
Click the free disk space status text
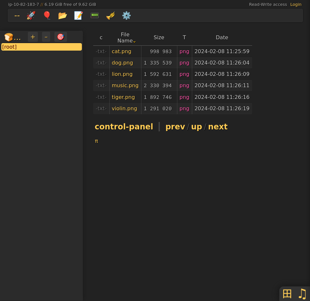click(70, 4)
